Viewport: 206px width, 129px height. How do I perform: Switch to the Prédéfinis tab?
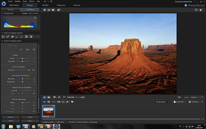pyautogui.click(x=30, y=10)
